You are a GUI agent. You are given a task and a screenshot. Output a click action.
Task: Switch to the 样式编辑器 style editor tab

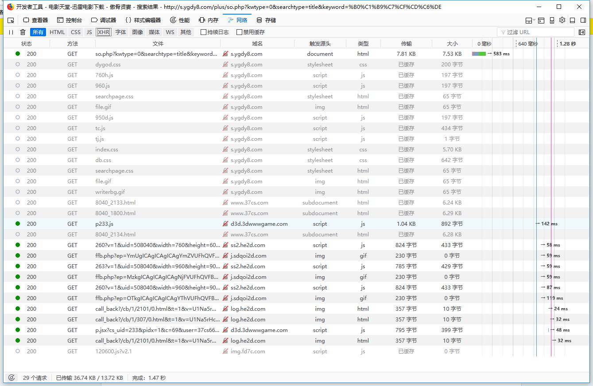[x=143, y=20]
